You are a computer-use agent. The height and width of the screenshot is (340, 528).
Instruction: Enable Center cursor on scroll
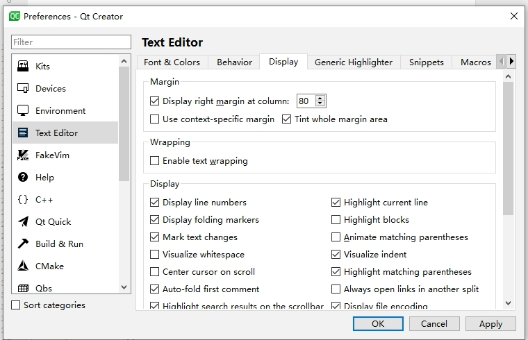[154, 272]
